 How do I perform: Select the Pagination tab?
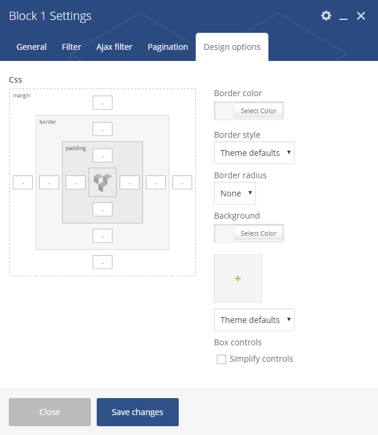[168, 47]
